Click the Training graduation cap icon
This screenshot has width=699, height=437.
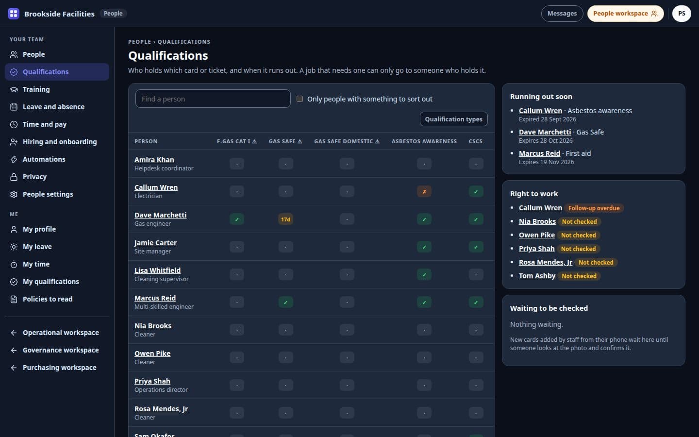[x=14, y=89]
